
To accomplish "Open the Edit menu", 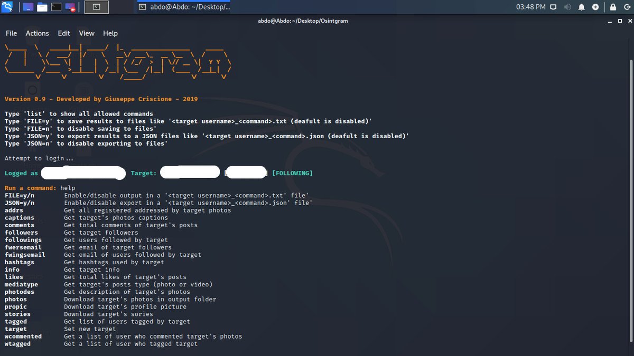I will point(64,33).
